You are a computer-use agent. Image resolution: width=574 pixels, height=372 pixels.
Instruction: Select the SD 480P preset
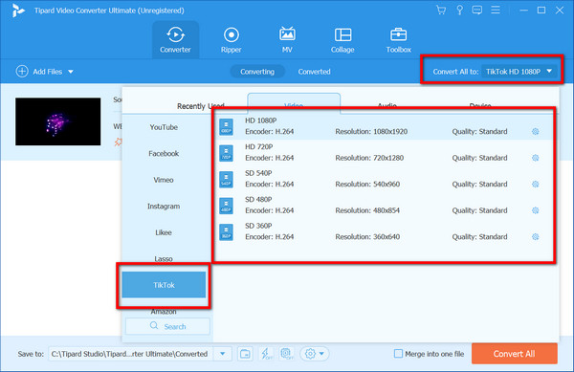pos(384,206)
